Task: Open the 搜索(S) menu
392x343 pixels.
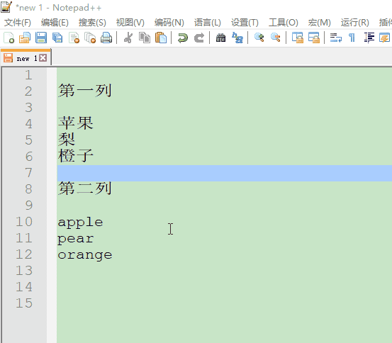Action: [92, 23]
